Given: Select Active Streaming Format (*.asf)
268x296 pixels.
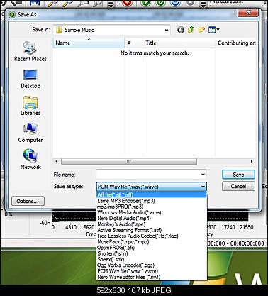Looking at the screenshot, I should coord(151,230).
